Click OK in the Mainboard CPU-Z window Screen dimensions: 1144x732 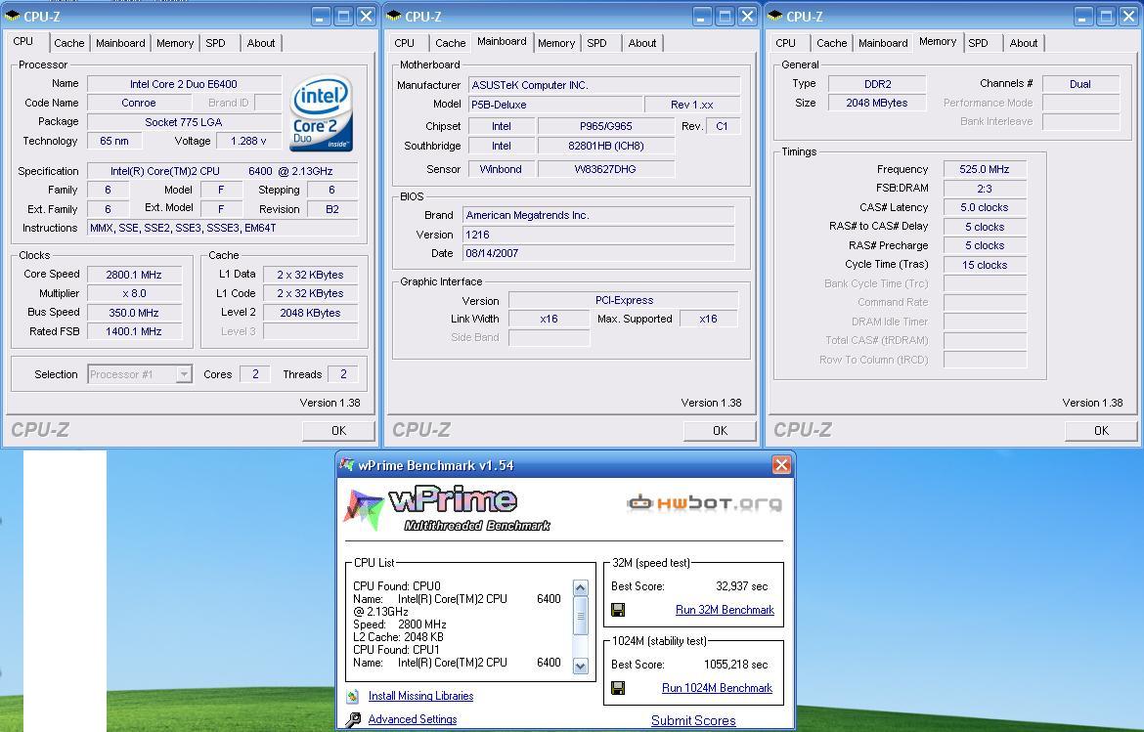[x=720, y=431]
